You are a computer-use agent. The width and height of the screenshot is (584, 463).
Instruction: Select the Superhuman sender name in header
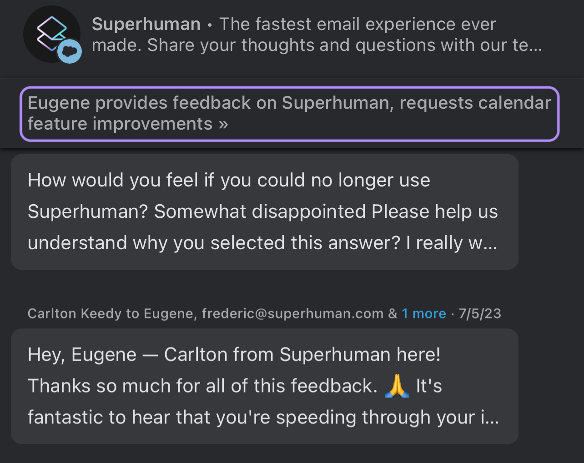coord(146,24)
